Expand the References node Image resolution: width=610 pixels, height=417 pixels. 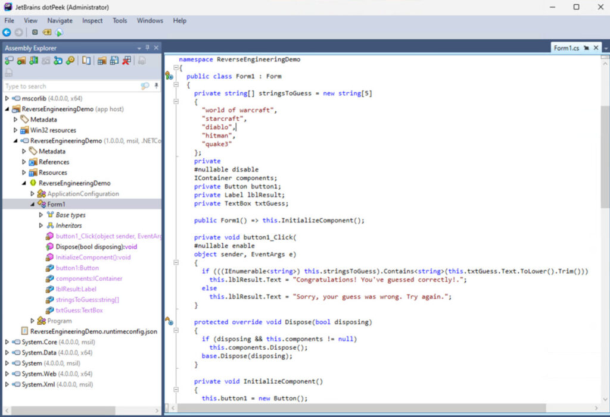[24, 162]
